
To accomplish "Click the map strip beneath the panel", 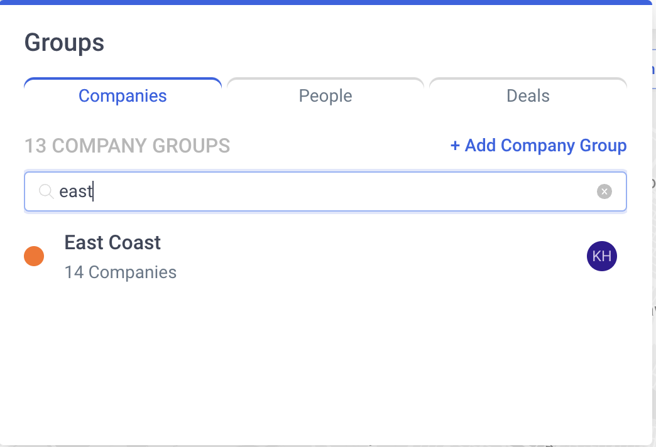I will point(328,446).
